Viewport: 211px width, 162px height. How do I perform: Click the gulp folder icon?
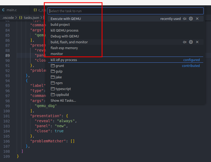tap(52, 71)
